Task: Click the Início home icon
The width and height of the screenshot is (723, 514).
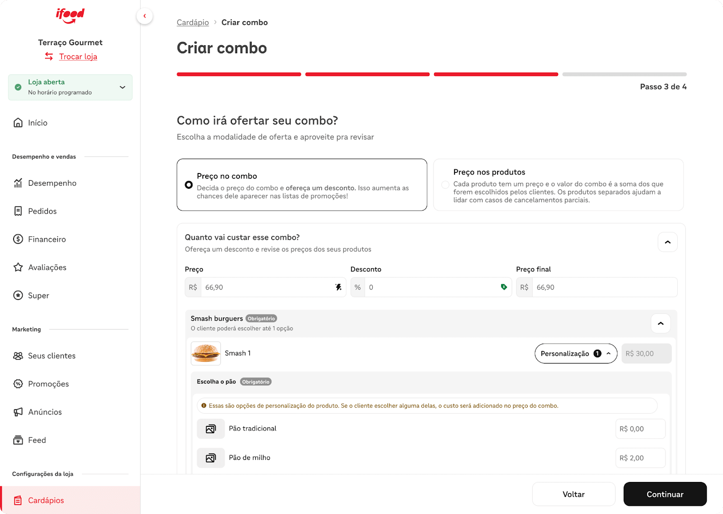Action: point(18,123)
